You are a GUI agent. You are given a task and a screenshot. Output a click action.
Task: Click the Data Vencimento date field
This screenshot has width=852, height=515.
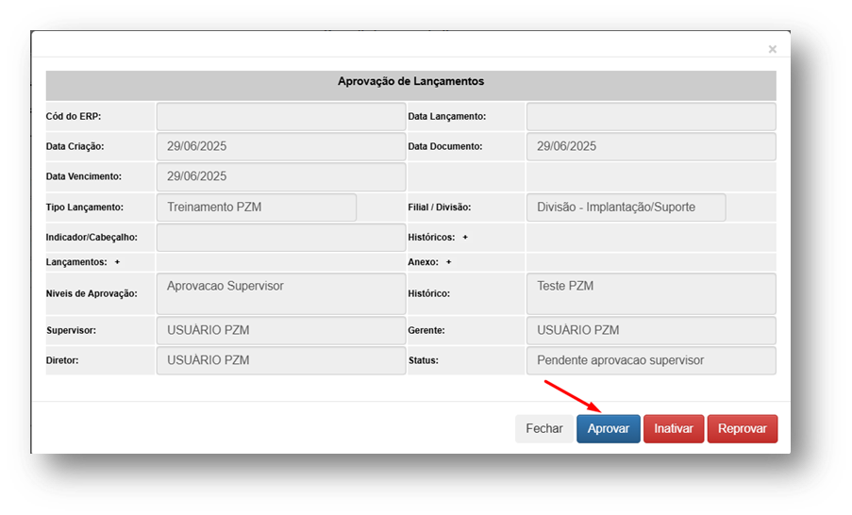[280, 176]
